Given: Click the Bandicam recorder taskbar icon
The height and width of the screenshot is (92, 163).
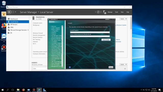Looking at the screenshot, I should click(34, 90).
